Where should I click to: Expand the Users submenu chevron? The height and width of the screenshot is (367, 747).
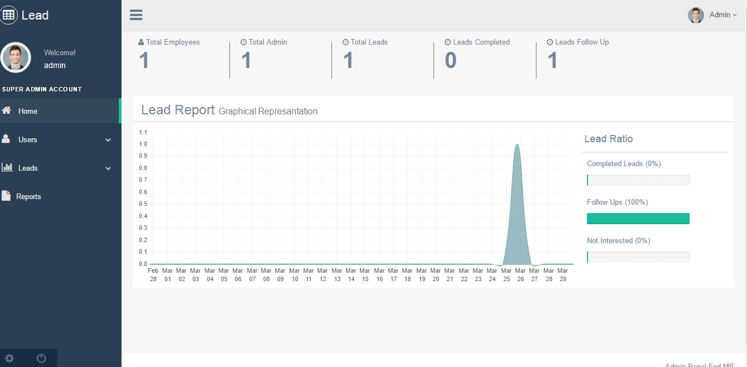tap(108, 140)
